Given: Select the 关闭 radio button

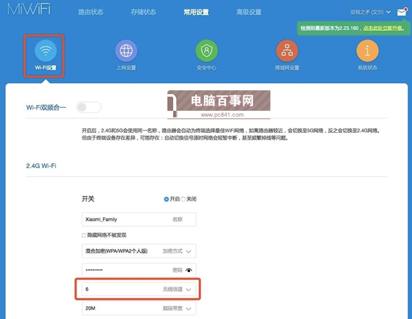Looking at the screenshot, I should tap(183, 199).
